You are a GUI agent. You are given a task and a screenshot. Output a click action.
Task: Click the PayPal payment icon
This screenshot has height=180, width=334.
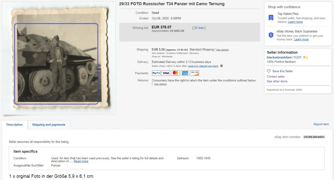tap(156, 73)
